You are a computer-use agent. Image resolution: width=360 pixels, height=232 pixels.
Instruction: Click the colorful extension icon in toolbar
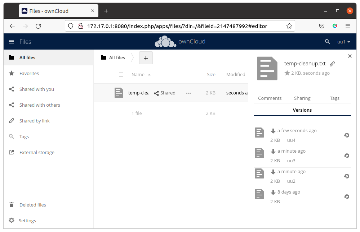point(335,26)
